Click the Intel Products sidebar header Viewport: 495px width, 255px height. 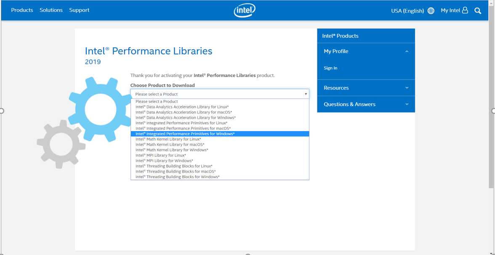366,36
